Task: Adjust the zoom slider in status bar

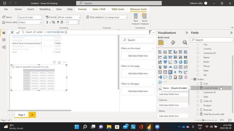Action: point(203,120)
